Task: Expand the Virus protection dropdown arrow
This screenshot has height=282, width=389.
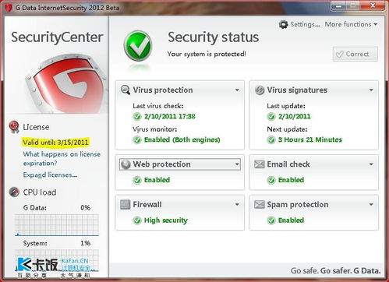Action: (x=237, y=90)
